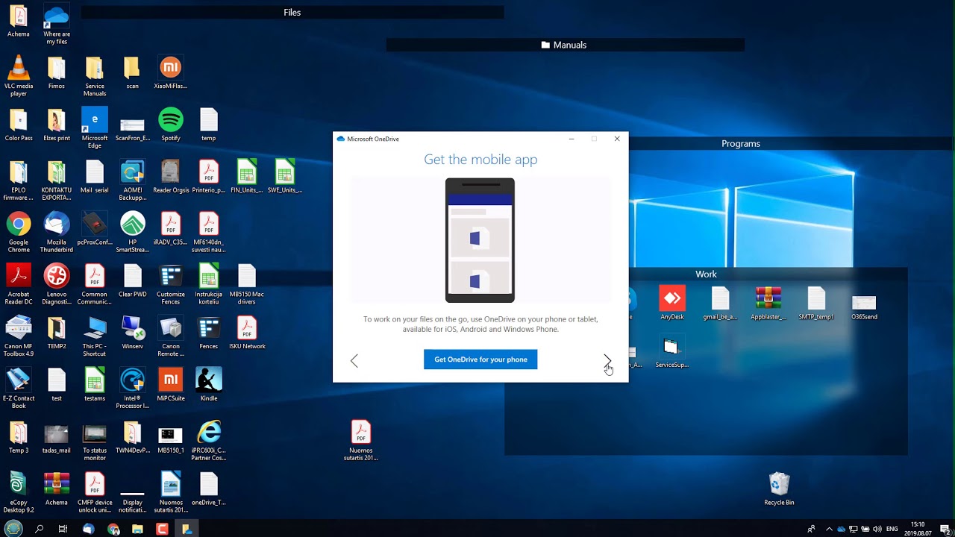Select the Acrobat Reader DC desktop icon
Screen dimensions: 955x537
click(x=19, y=284)
